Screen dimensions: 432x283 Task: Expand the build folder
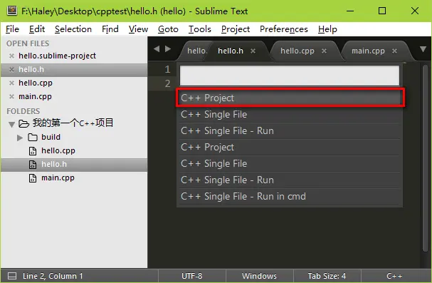(x=20, y=138)
